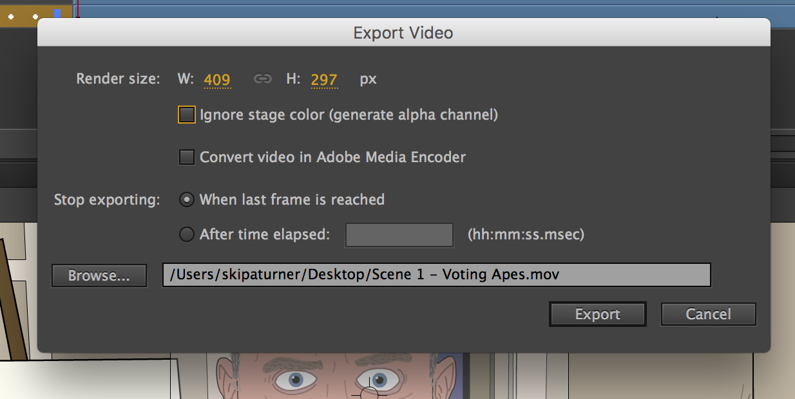The image size is (795, 399).
Task: Open Browse to change the save location
Action: tap(99, 275)
